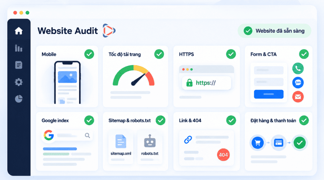Click the Google G logo

coord(49,135)
